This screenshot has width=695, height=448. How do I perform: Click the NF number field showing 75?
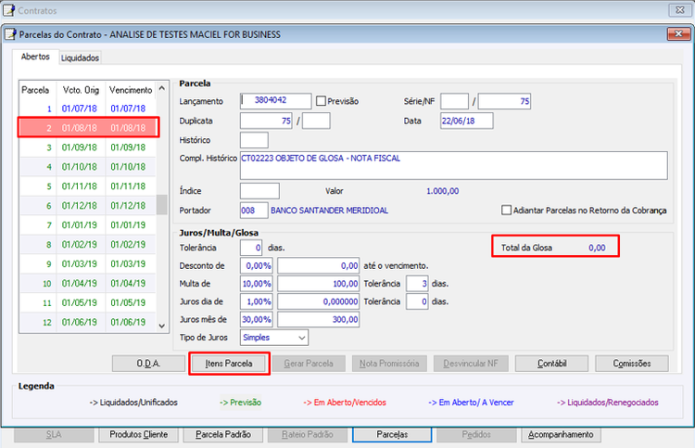504,101
